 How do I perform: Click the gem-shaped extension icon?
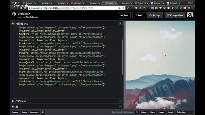(160, 8)
